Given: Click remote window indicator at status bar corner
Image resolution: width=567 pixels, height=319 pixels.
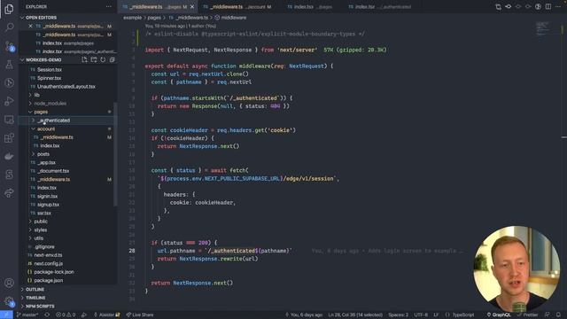Looking at the screenshot, I should 6,315.
